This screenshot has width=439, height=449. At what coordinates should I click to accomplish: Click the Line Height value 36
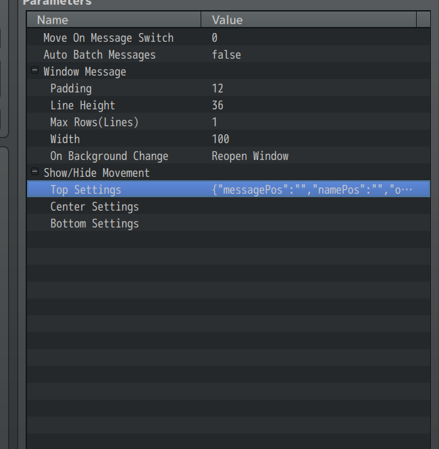217,105
